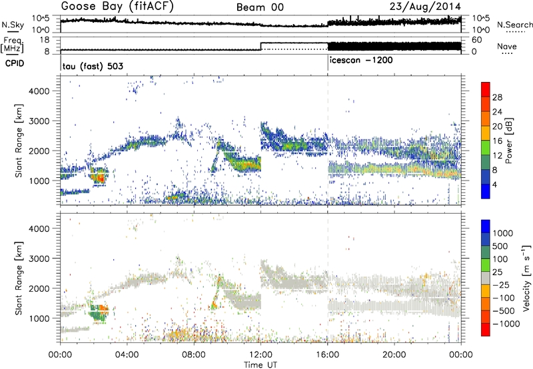Screen dimensions: 533x369
Task: Click the '20:00' time tick
Action: (394, 355)
